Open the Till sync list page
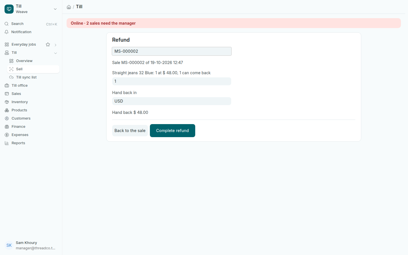 point(33,77)
